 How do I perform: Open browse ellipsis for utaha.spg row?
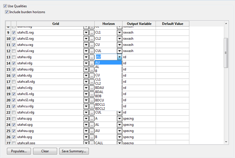[x=91, y=119]
